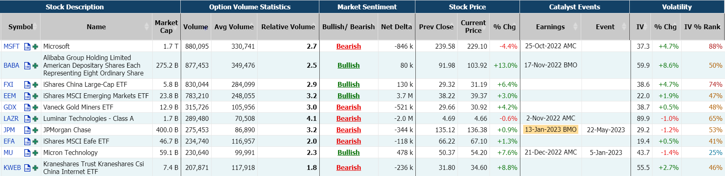Click the highlighted 13-Jan-2023 BMO earnings cell
Viewport: 725px width, 176px height.
(550, 130)
